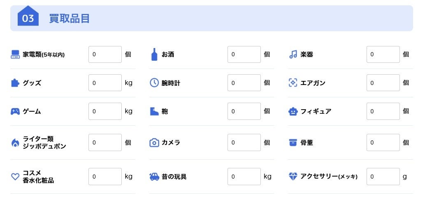The width and height of the screenshot is (425, 202).
Task: Click the お酒 quantity input box
Action: click(x=244, y=55)
